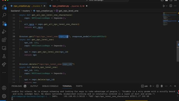Run the Python file
The height and width of the screenshot is (101, 179).
(x=164, y=6)
